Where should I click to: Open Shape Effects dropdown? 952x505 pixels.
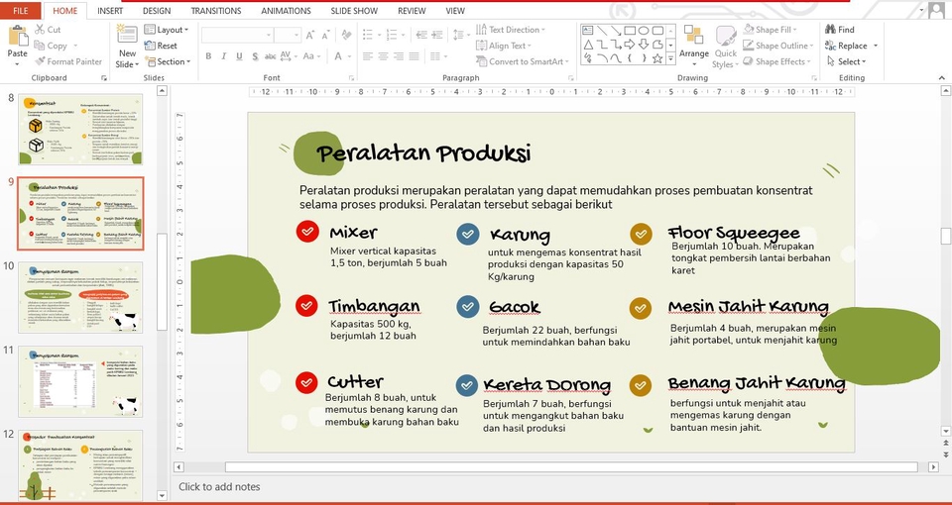pos(777,61)
